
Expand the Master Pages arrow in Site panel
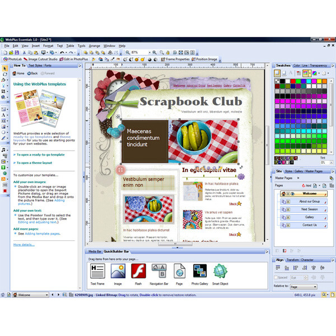(x=298, y=178)
